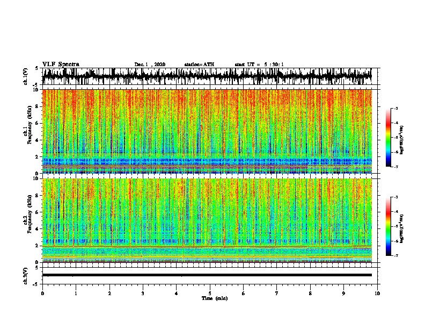Click inside the ch.2 spectrogram panel
The height and width of the screenshot is (329, 425).
click(207, 220)
